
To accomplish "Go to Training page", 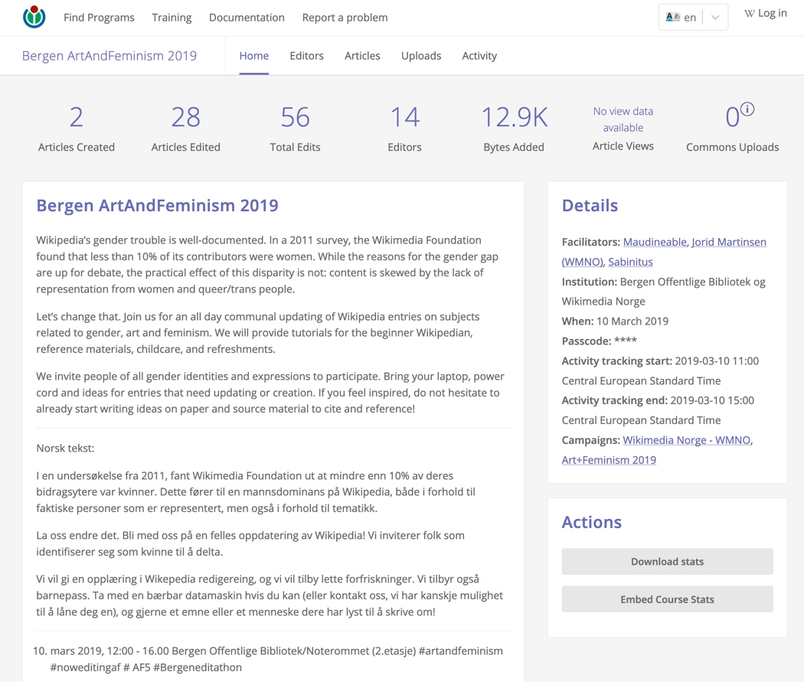I will [172, 18].
